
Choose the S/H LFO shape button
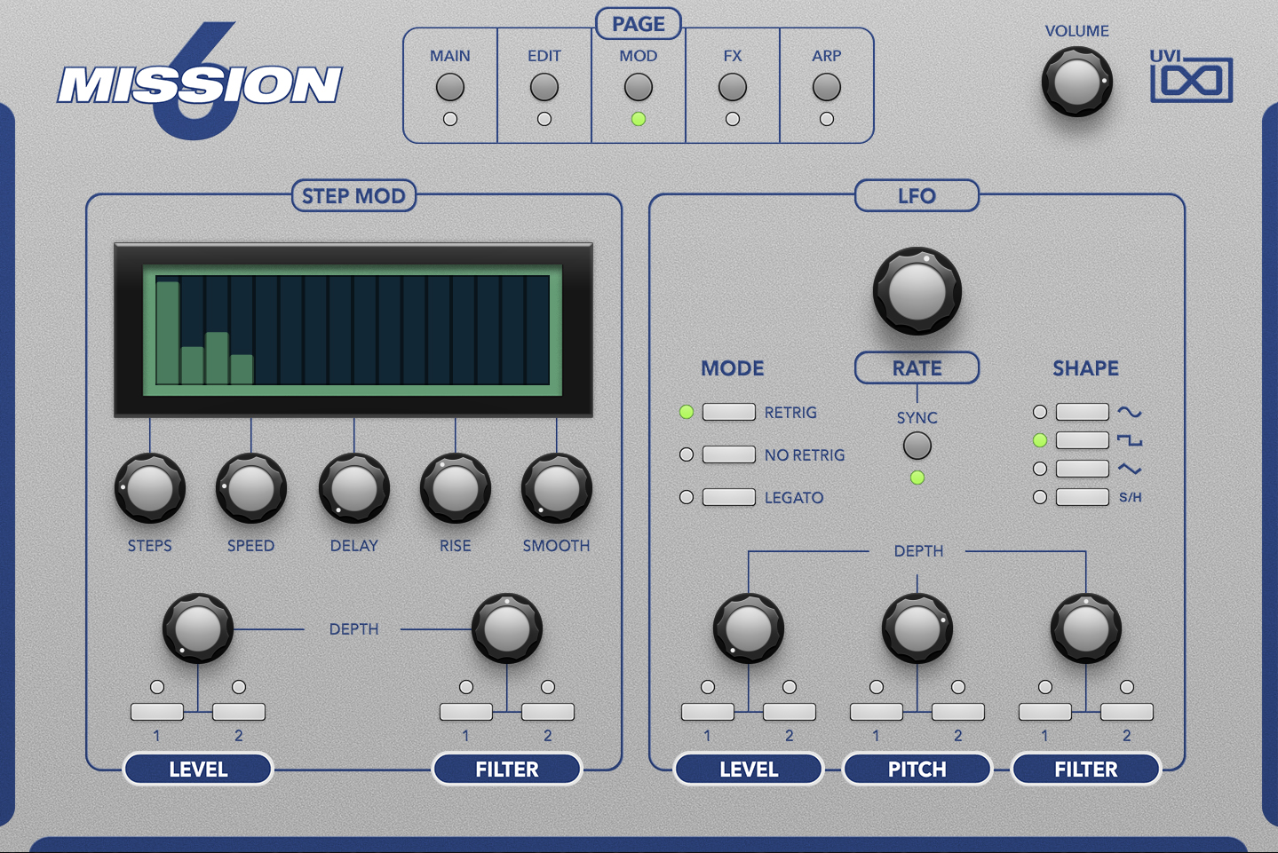coord(1082,497)
